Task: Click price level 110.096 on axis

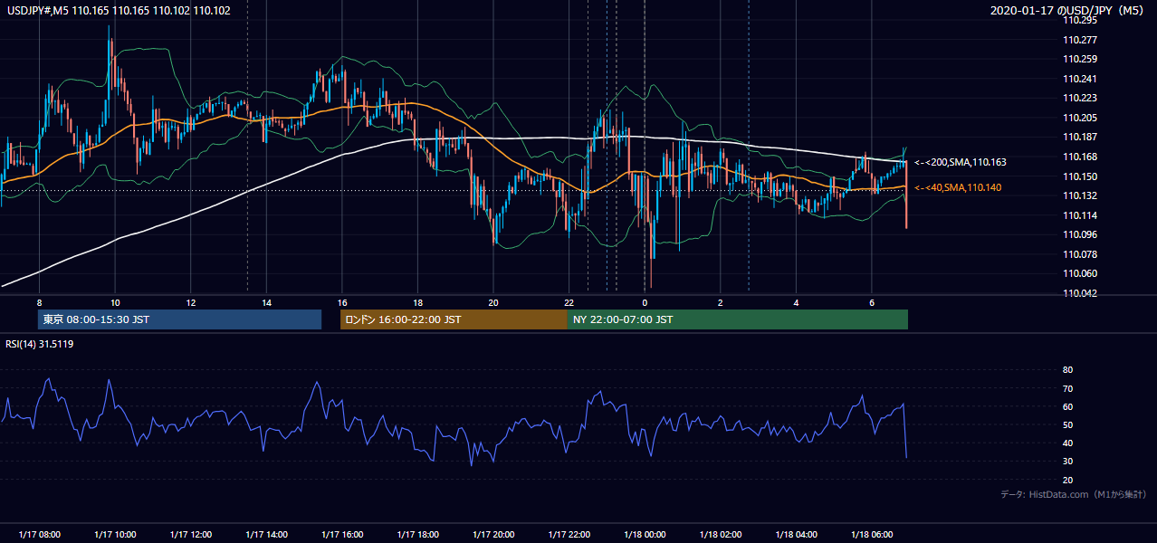Action: (1080, 234)
